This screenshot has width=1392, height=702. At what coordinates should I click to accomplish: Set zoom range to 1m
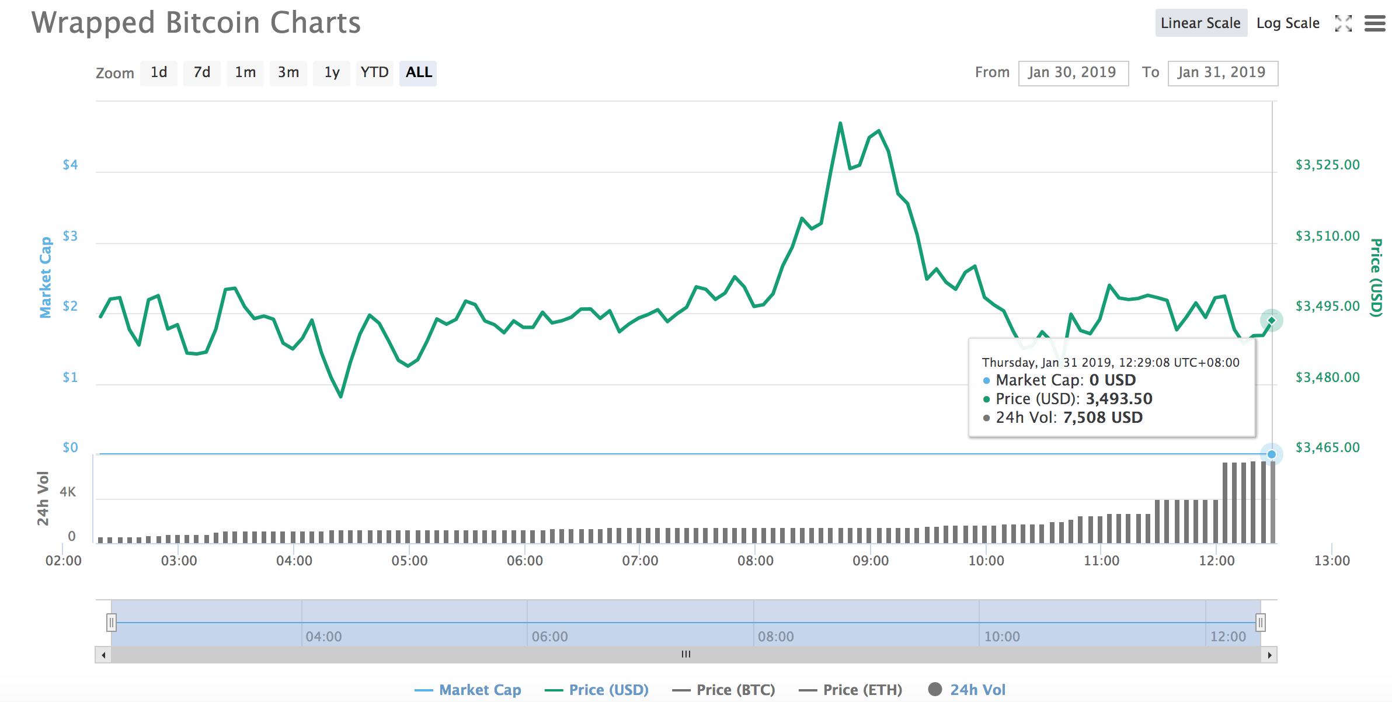click(x=245, y=73)
